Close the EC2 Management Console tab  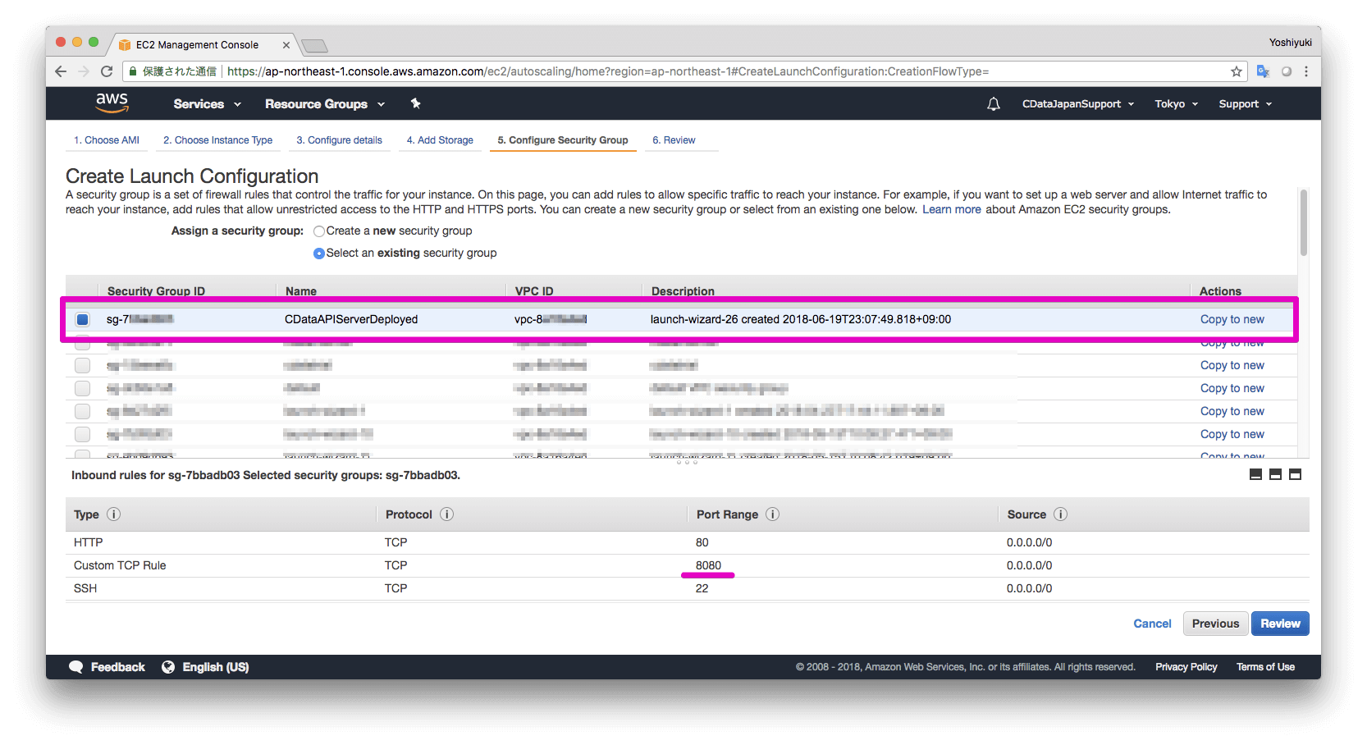[x=286, y=45]
